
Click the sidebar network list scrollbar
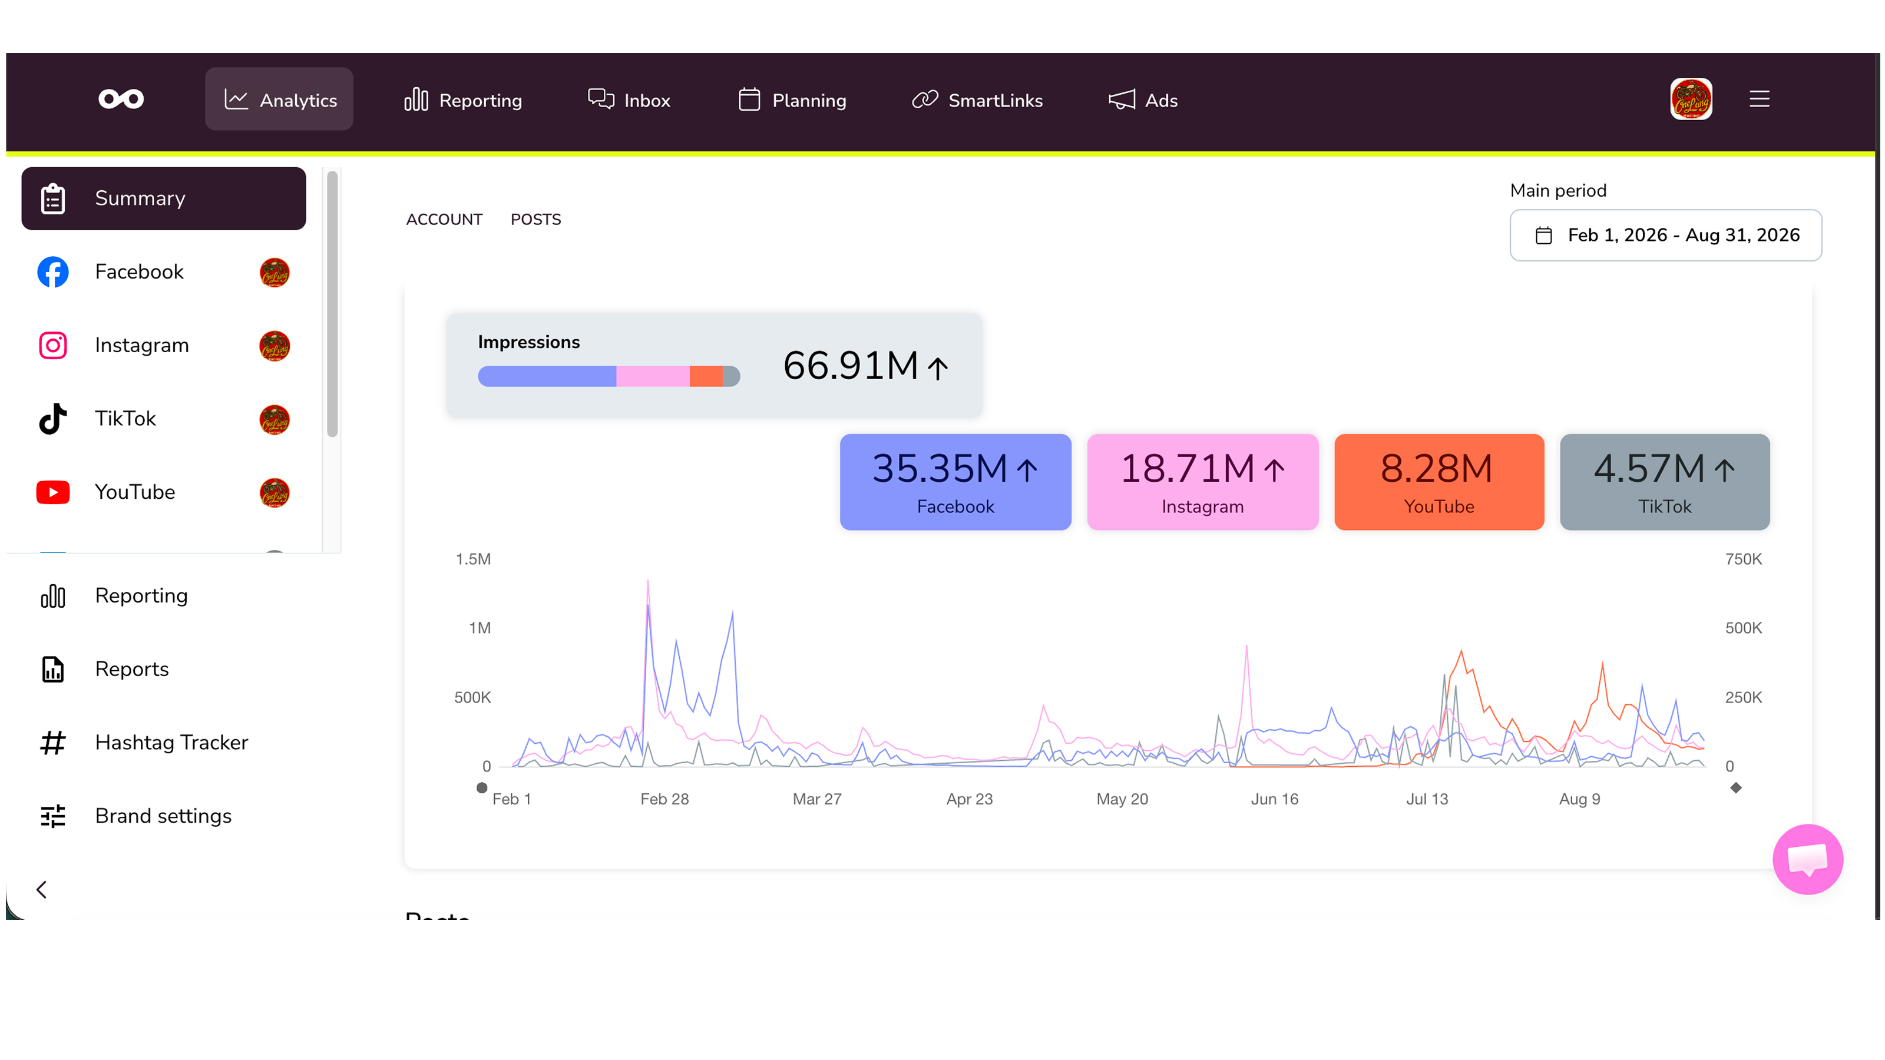click(332, 304)
